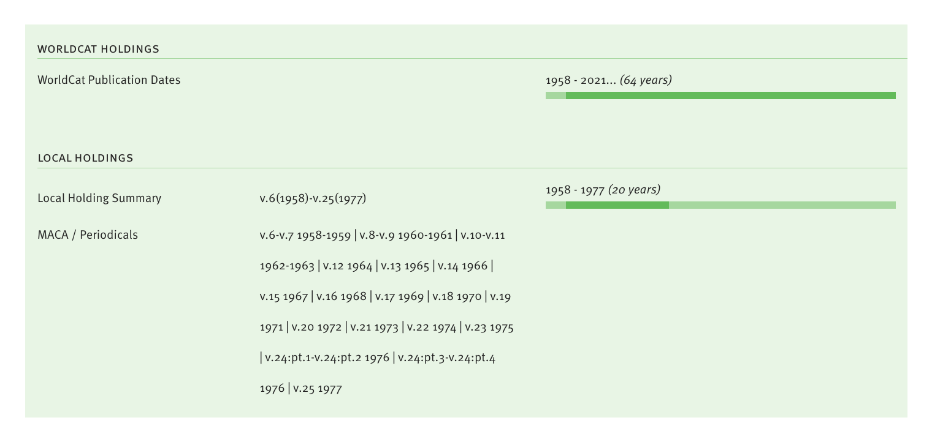Click the v.6-v.7 1958-1959 holding entry
The image size is (932, 442).
tap(305, 235)
